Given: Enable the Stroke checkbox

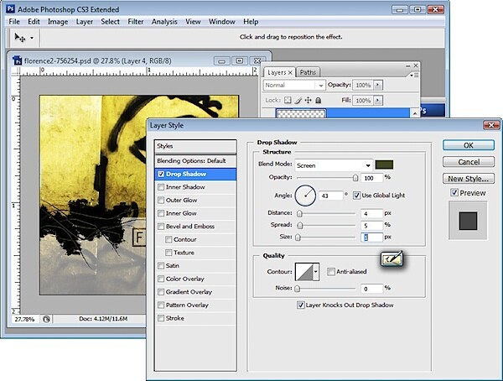Looking at the screenshot, I should 161,318.
